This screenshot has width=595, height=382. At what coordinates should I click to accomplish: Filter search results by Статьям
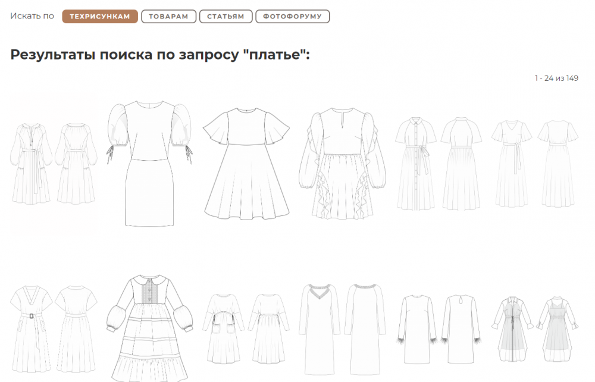click(x=226, y=17)
